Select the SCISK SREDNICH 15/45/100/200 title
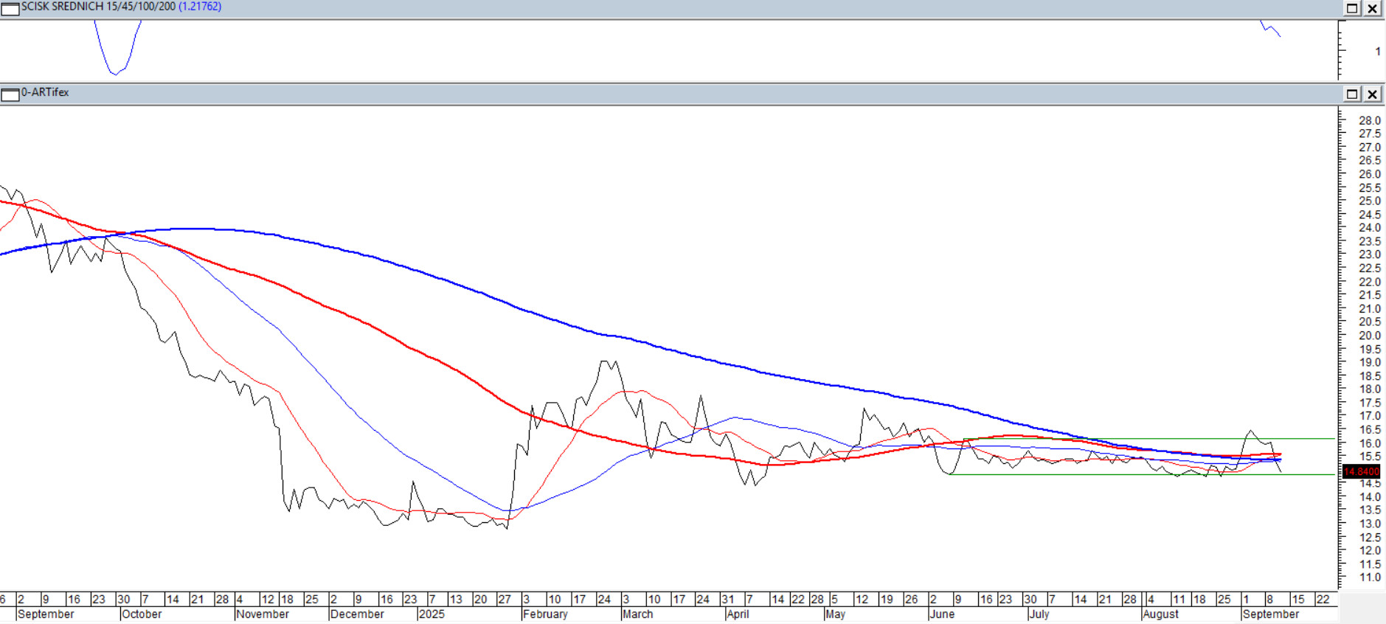1386x624 pixels. (x=98, y=7)
